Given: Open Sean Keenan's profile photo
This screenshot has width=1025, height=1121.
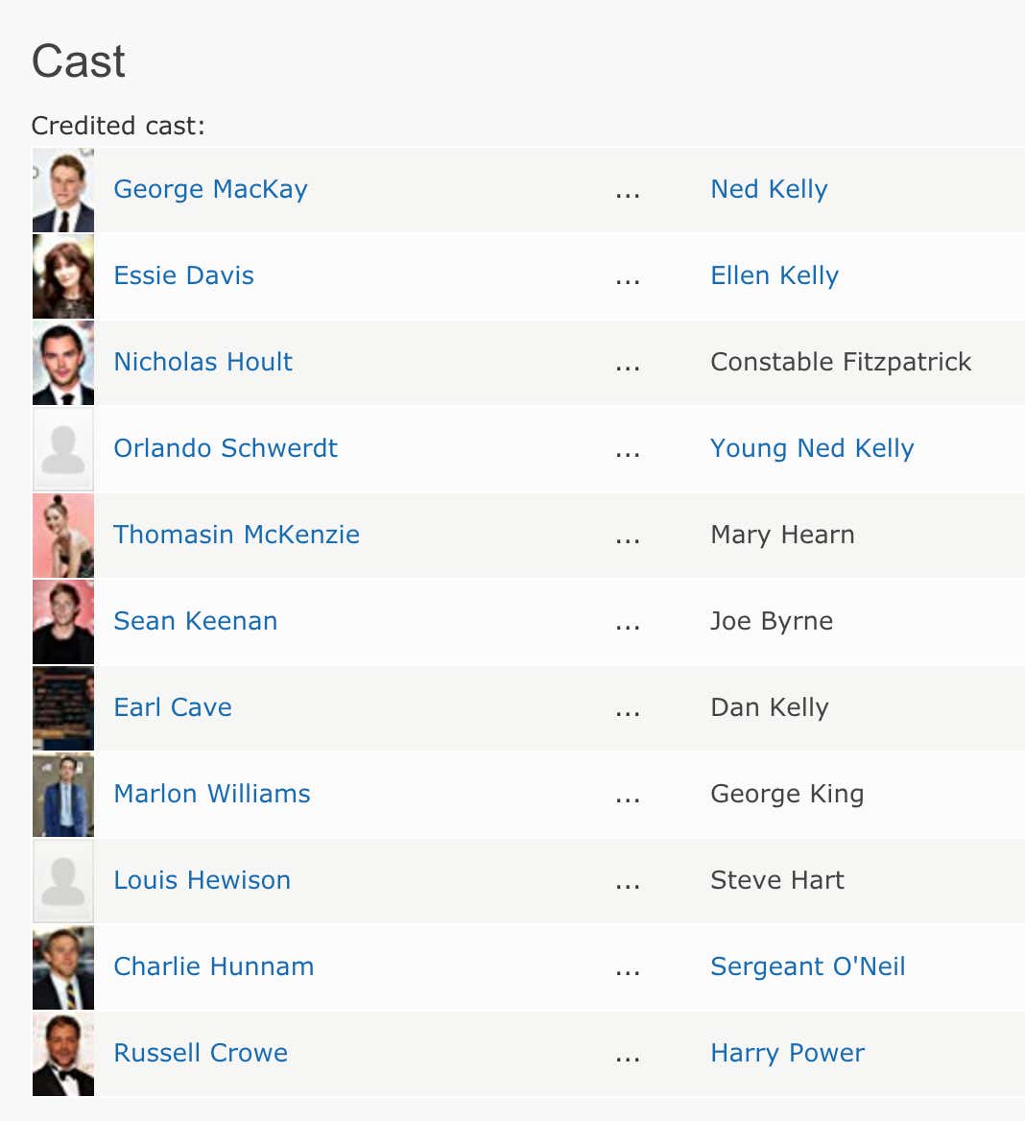Looking at the screenshot, I should point(62,621).
